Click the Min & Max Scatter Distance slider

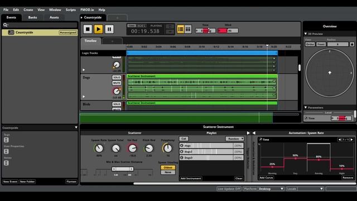click(x=123, y=169)
